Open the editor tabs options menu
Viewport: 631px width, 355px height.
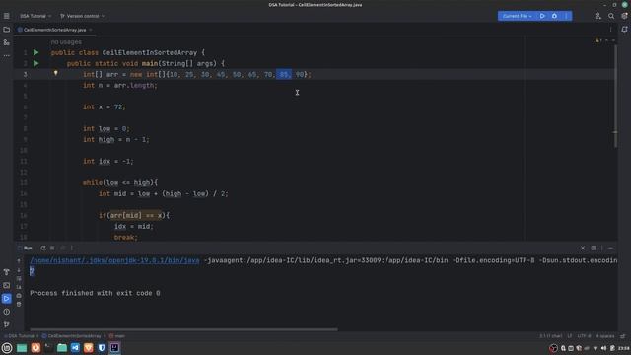pyautogui.click(x=610, y=30)
